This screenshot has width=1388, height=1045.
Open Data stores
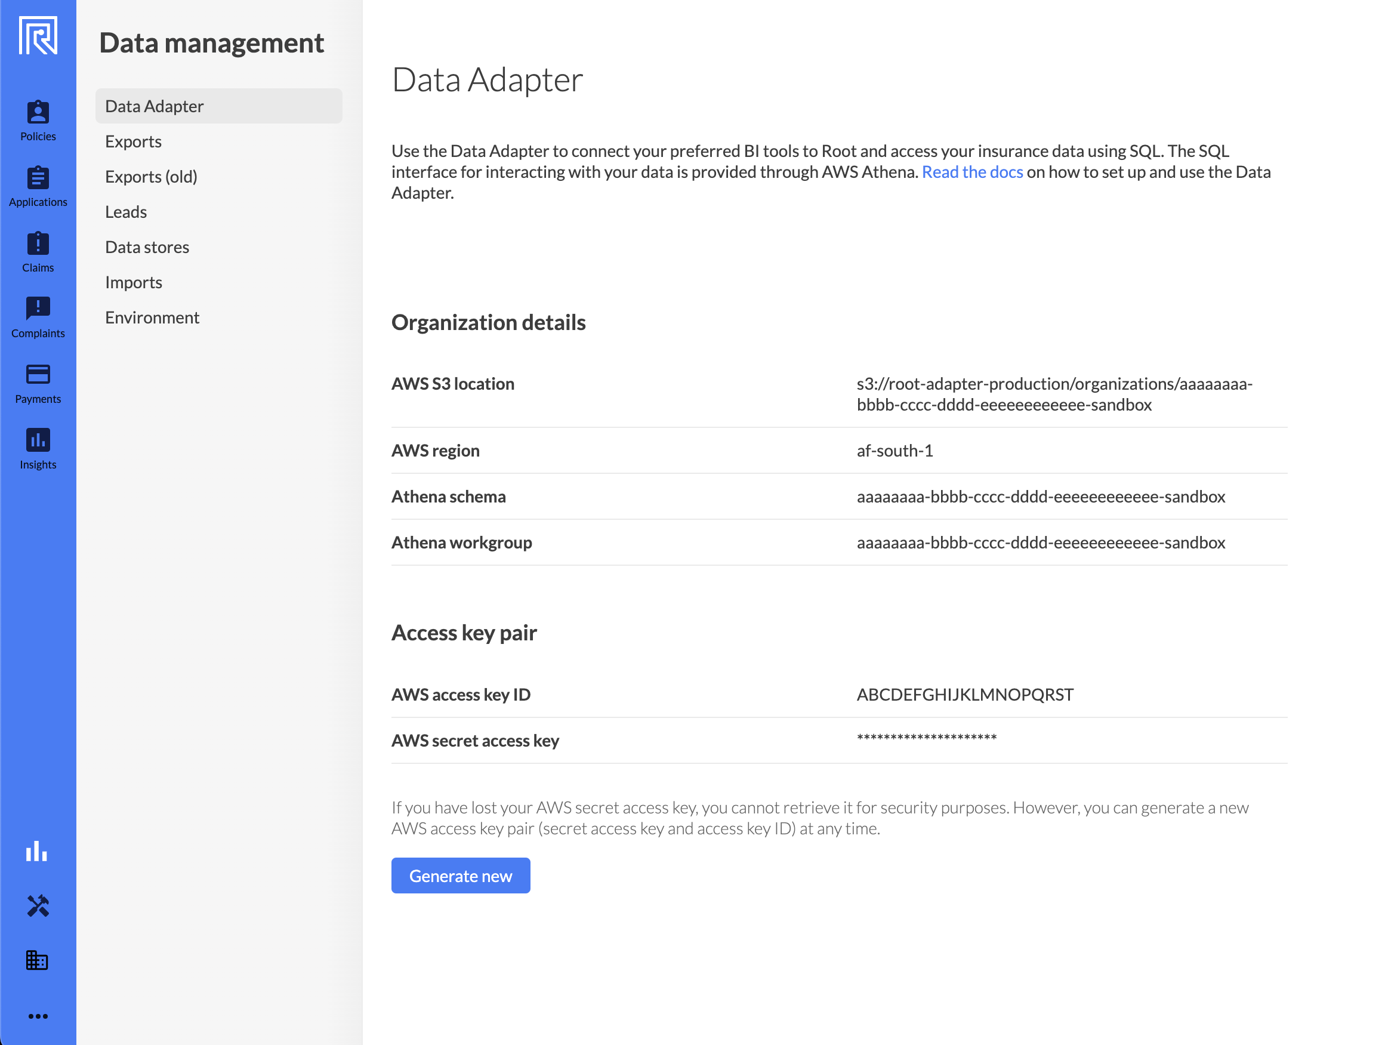point(147,246)
